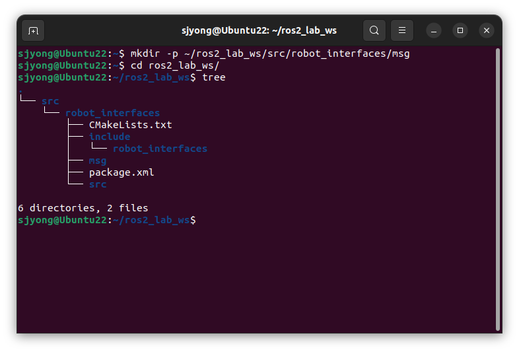Select package.xml in the tree output
Viewport: 519px width, 352px height.
[121, 172]
